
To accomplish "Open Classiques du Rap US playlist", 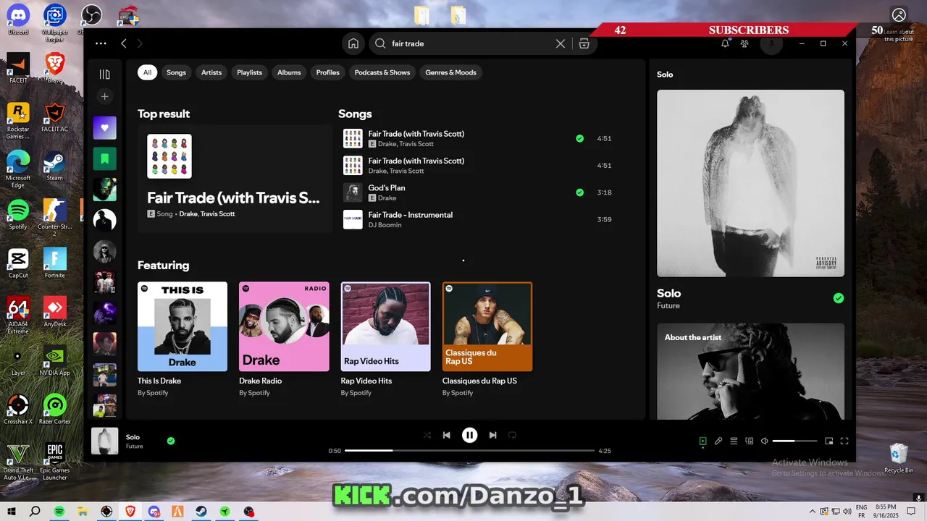I will [487, 340].
